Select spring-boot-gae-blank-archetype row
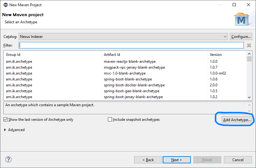 pos(125,91)
